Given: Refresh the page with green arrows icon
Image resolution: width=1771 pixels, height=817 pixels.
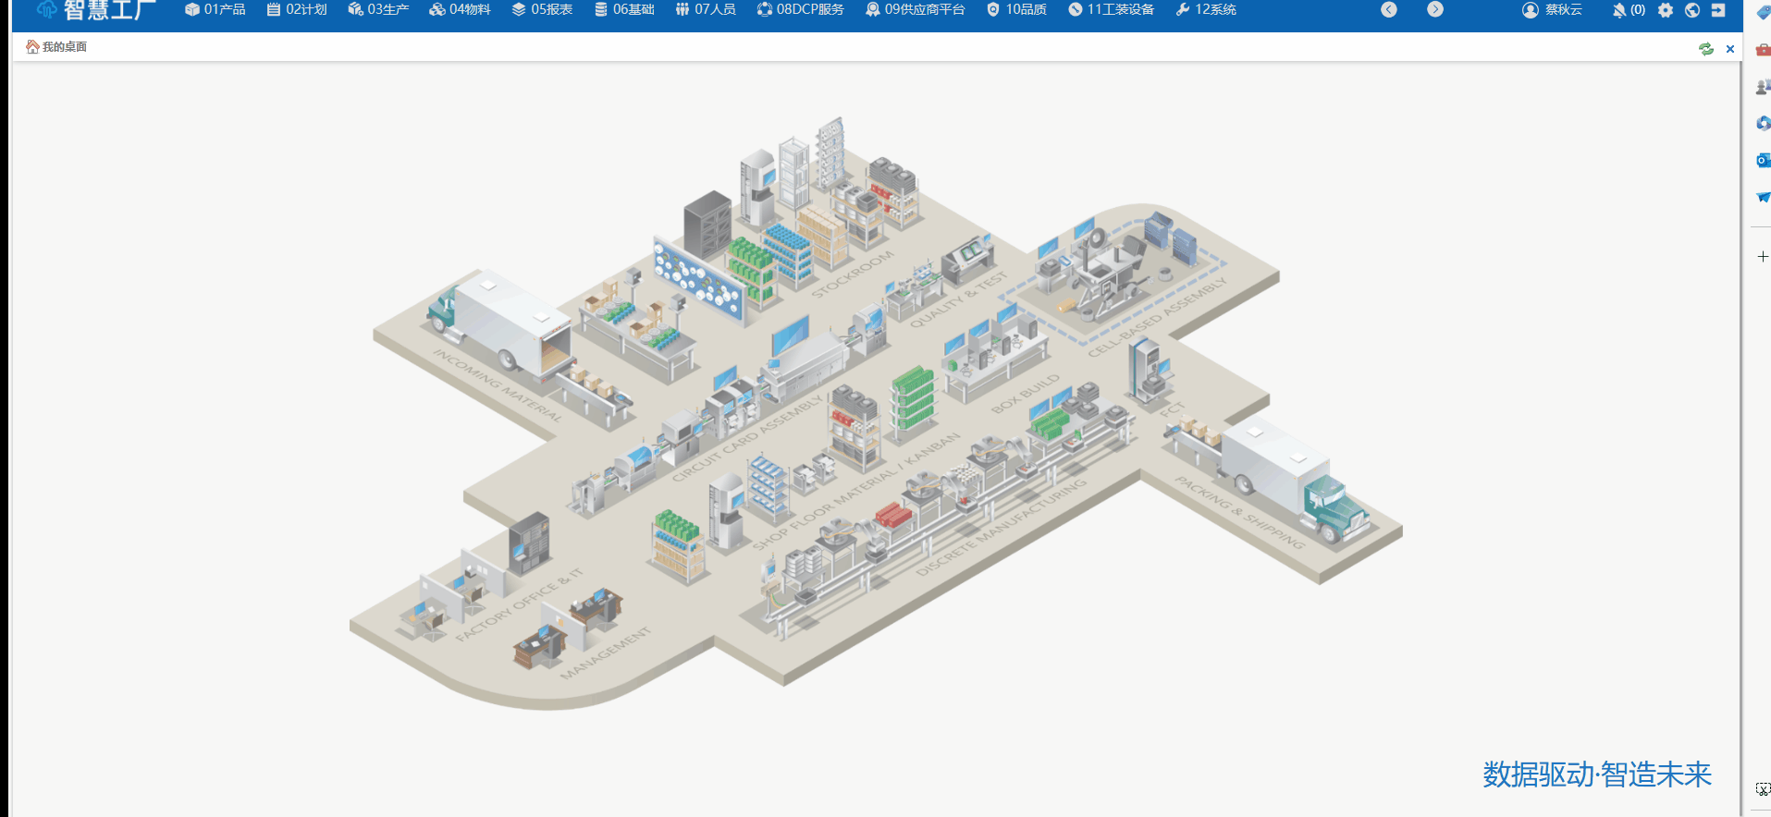Looking at the screenshot, I should [1705, 49].
